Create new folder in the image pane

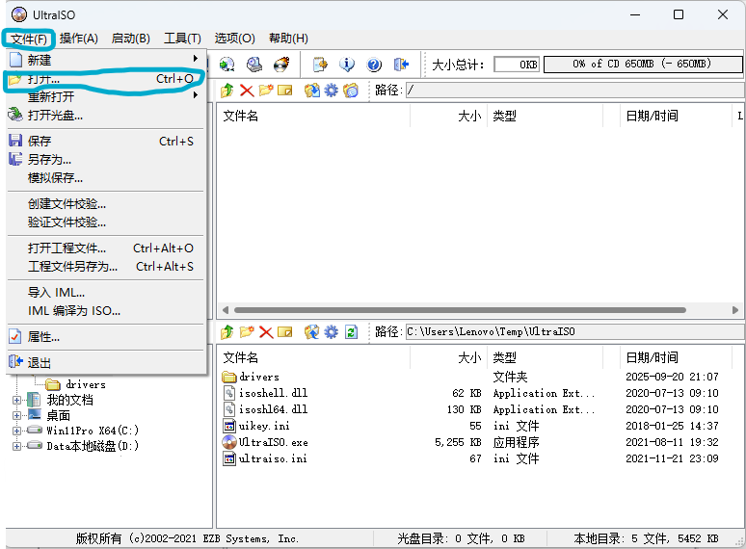click(265, 91)
